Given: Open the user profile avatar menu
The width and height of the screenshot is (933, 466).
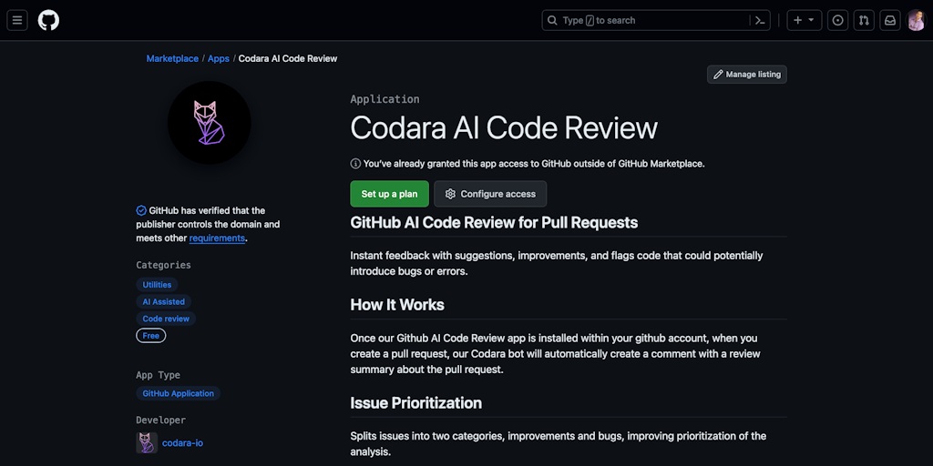Looking at the screenshot, I should (916, 20).
